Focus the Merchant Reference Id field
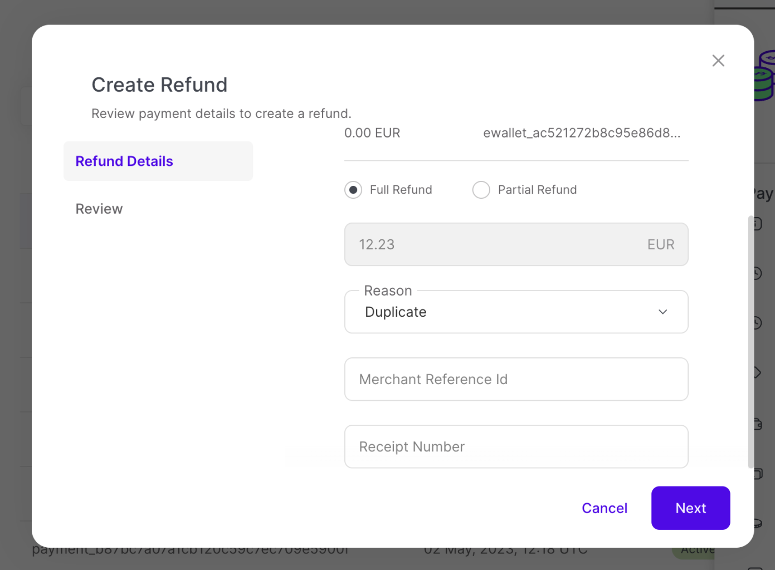The image size is (775, 570). pyautogui.click(x=515, y=379)
